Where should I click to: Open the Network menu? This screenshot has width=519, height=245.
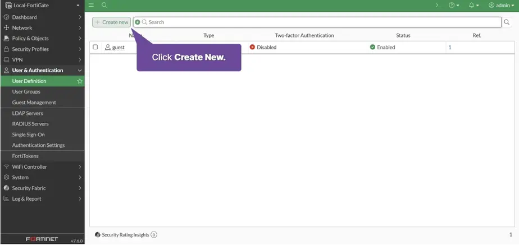click(42, 27)
